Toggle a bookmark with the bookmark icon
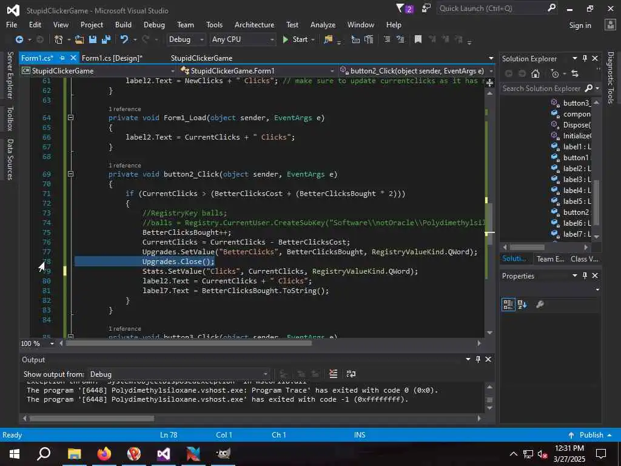Screen dimensions: 621x466 418,39
